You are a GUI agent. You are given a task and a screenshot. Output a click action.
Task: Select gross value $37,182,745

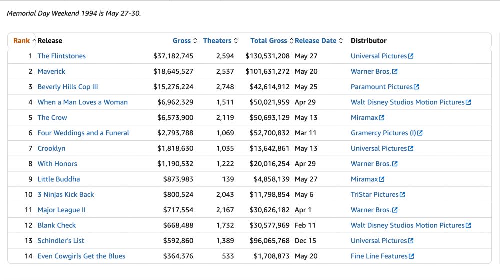pos(173,56)
